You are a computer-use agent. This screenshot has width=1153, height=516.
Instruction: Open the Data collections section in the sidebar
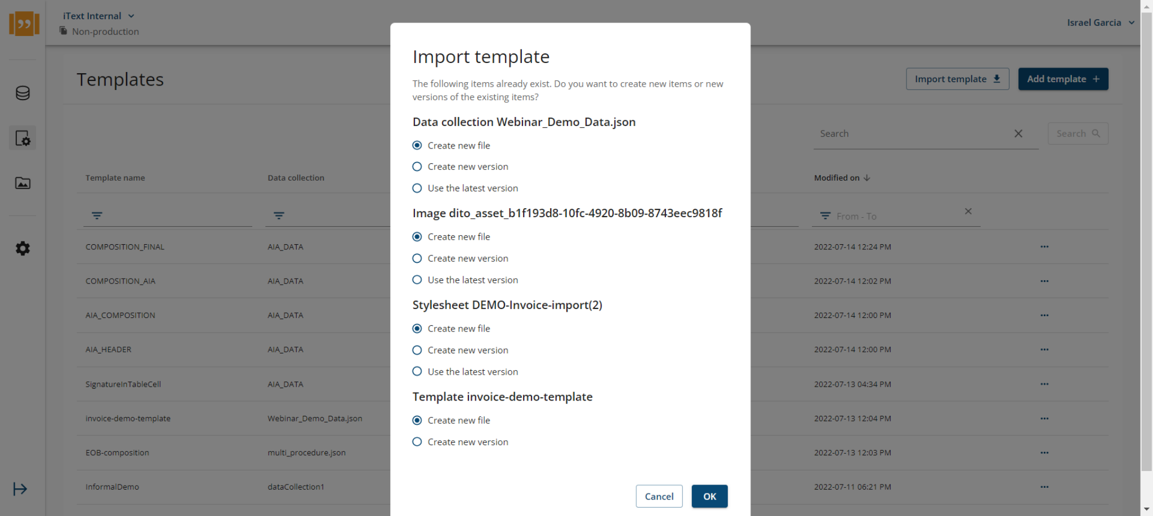click(x=23, y=93)
